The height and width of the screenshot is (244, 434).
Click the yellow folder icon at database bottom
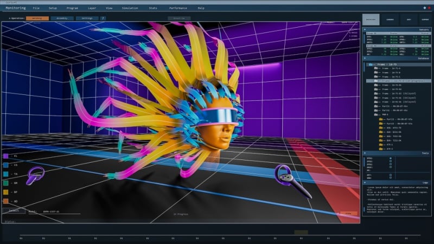coord(381,149)
